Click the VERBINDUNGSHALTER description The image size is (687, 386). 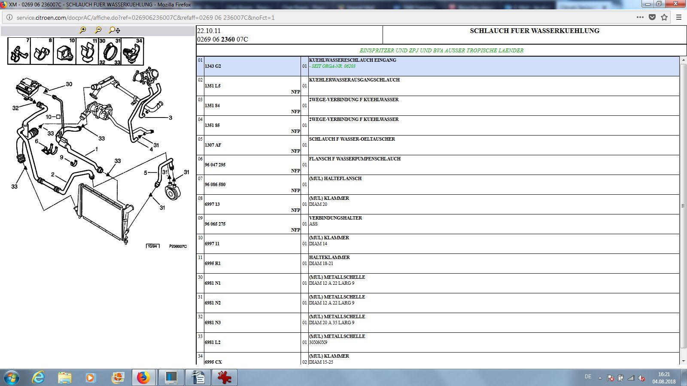point(335,218)
